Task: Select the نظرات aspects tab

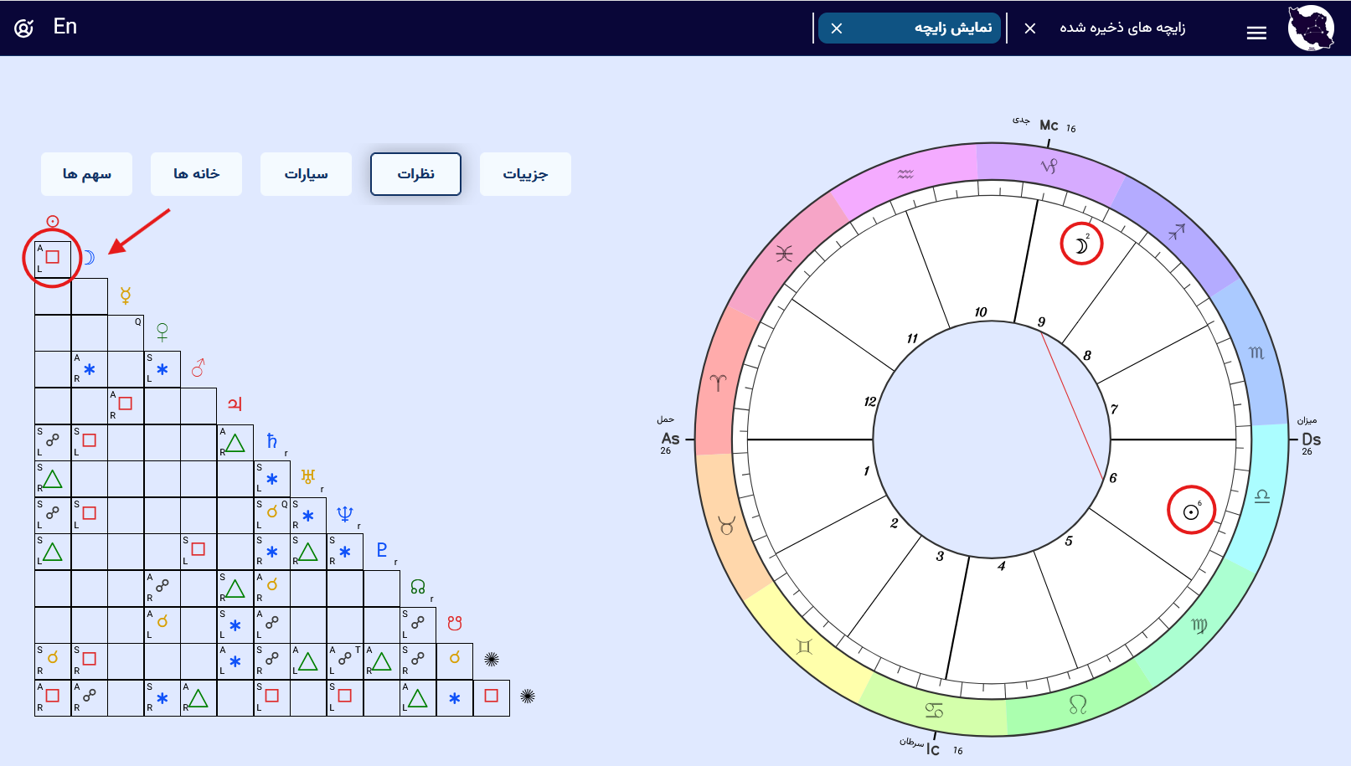Action: coord(415,174)
